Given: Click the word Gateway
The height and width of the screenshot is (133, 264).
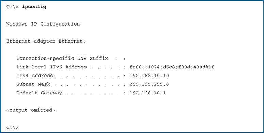Looking at the screenshot, I should [51, 93].
